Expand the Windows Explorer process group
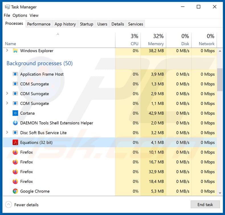This screenshot has width=225, height=215. pyautogui.click(x=7, y=50)
